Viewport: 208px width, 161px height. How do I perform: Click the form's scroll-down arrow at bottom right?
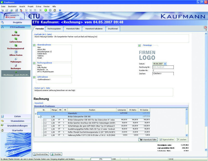(206, 150)
